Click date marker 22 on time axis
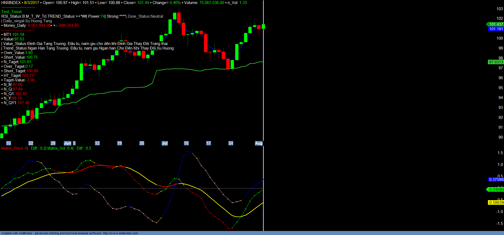This screenshot has width=504, height=235. (31, 143)
